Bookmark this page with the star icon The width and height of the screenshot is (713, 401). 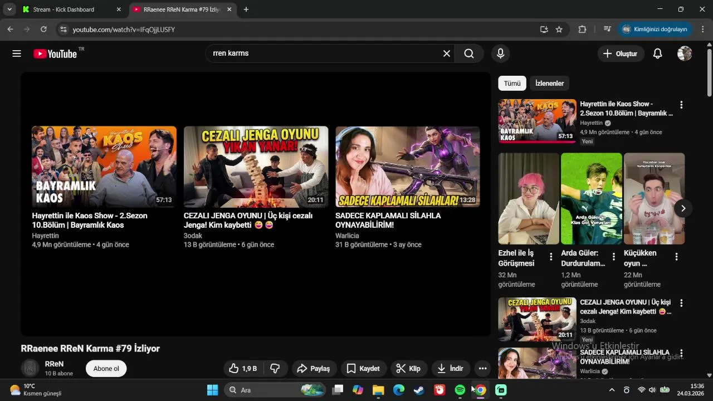559,30
